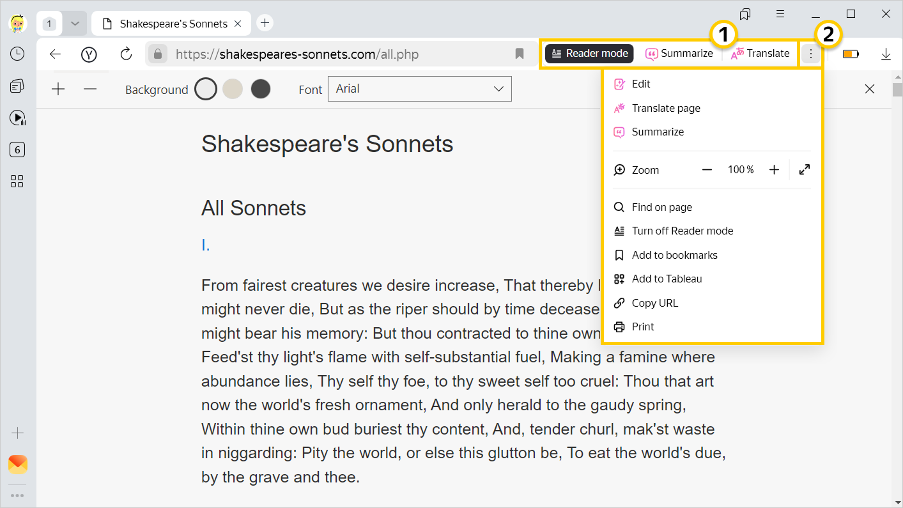Click the address bar URL field

339,54
